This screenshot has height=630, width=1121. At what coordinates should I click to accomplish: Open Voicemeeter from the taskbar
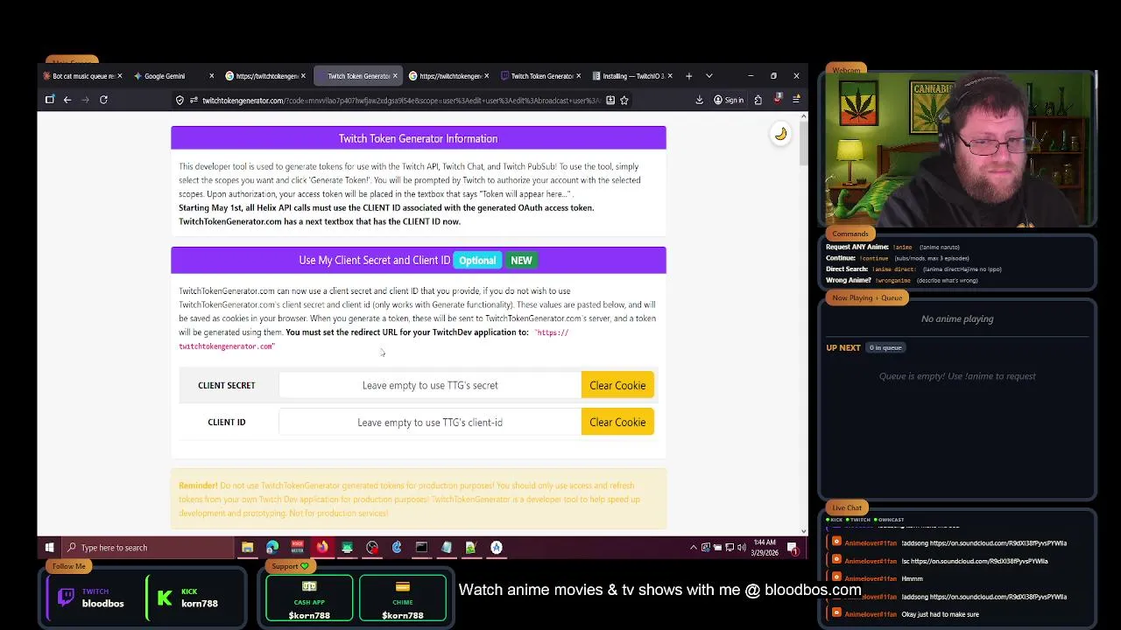pyautogui.click(x=297, y=548)
